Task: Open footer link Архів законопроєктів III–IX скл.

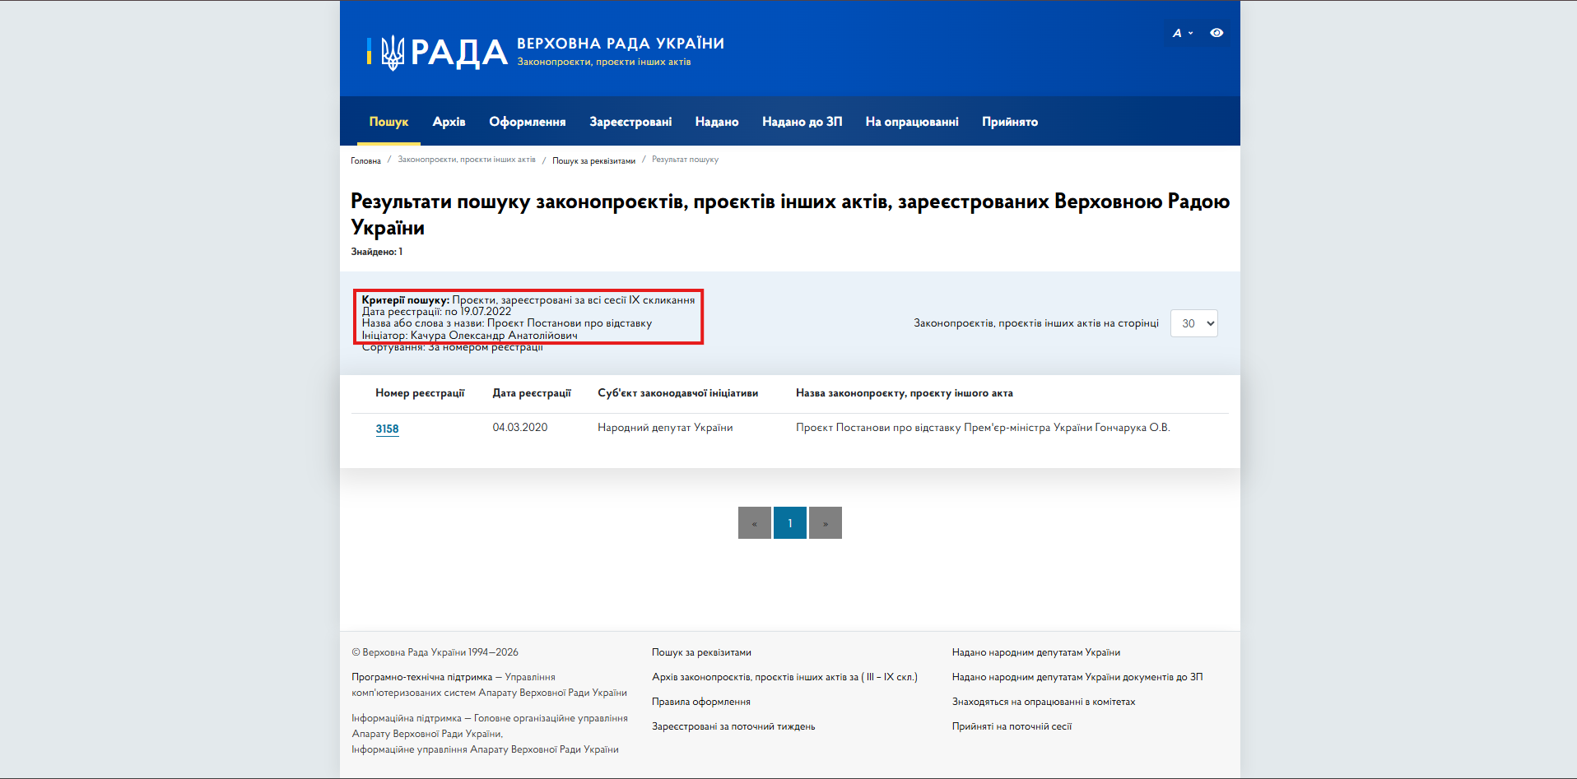Action: point(784,677)
